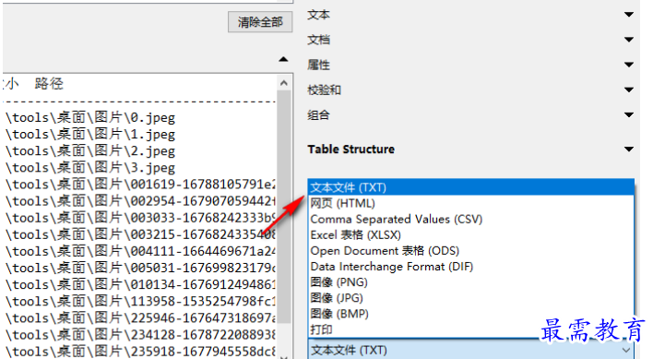This screenshot has width=653, height=359.
Task: Select the row with 235918-1677945558dc
Action: point(139,352)
